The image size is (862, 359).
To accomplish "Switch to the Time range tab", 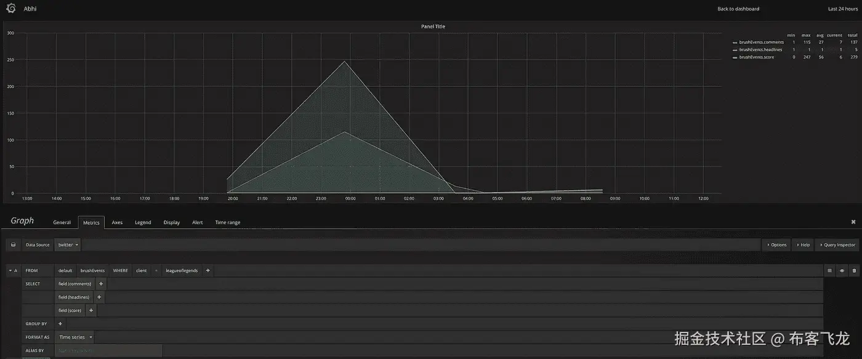I will tap(228, 222).
